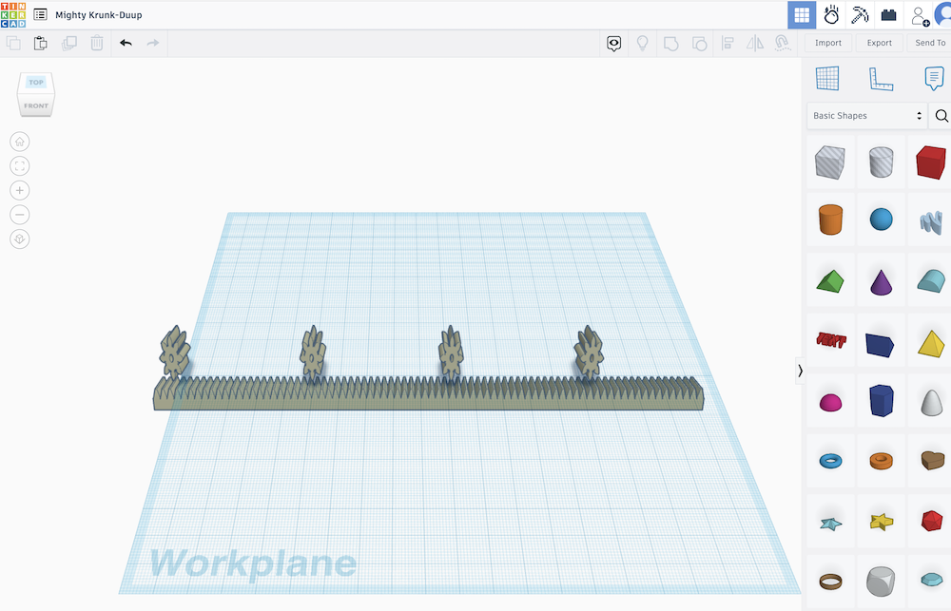Click the Import button

827,43
